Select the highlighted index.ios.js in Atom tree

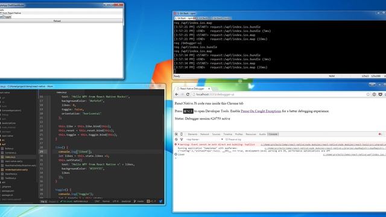[x=10, y=157]
